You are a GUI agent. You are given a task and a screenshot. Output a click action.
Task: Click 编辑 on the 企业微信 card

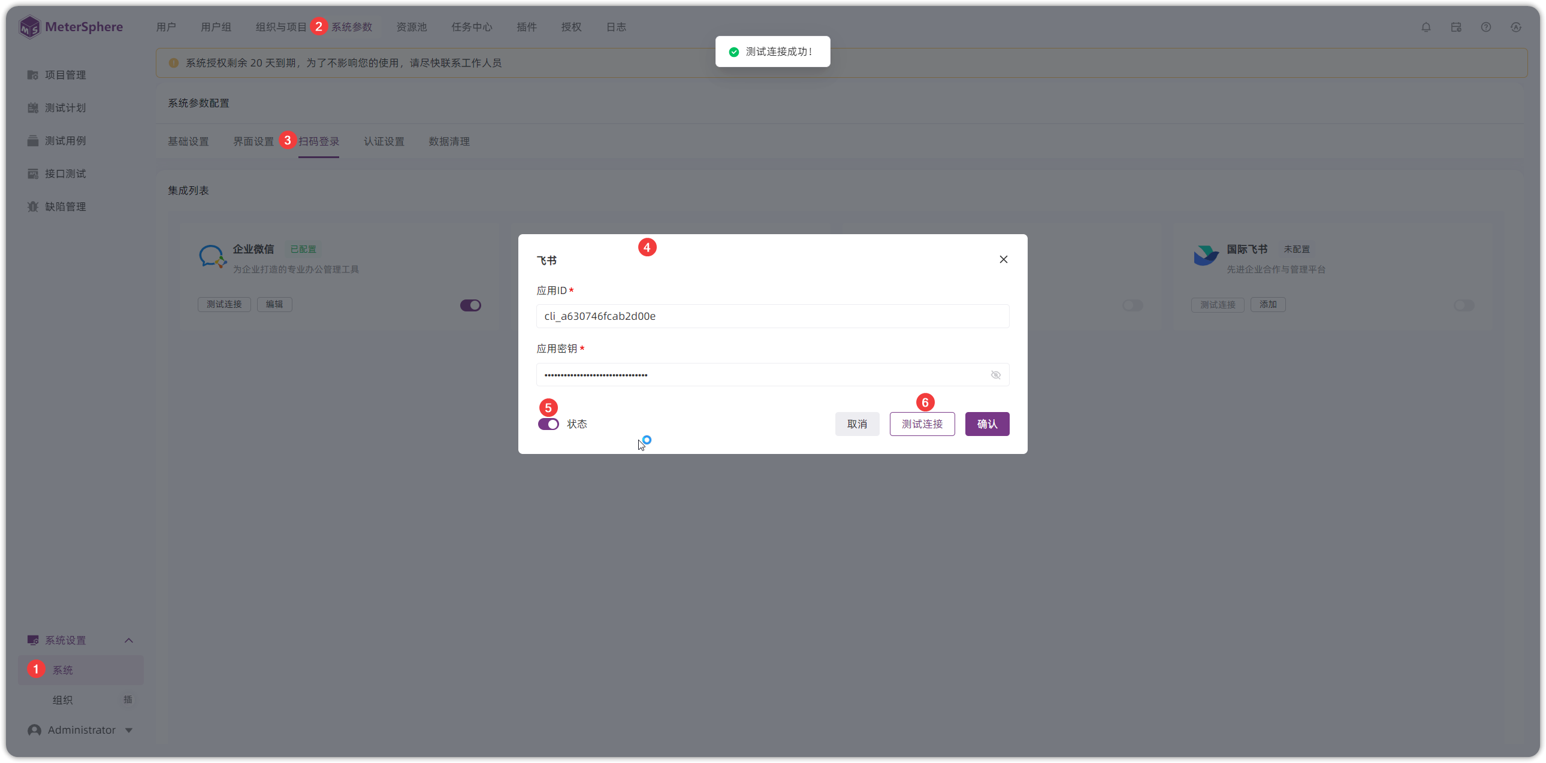click(x=274, y=305)
